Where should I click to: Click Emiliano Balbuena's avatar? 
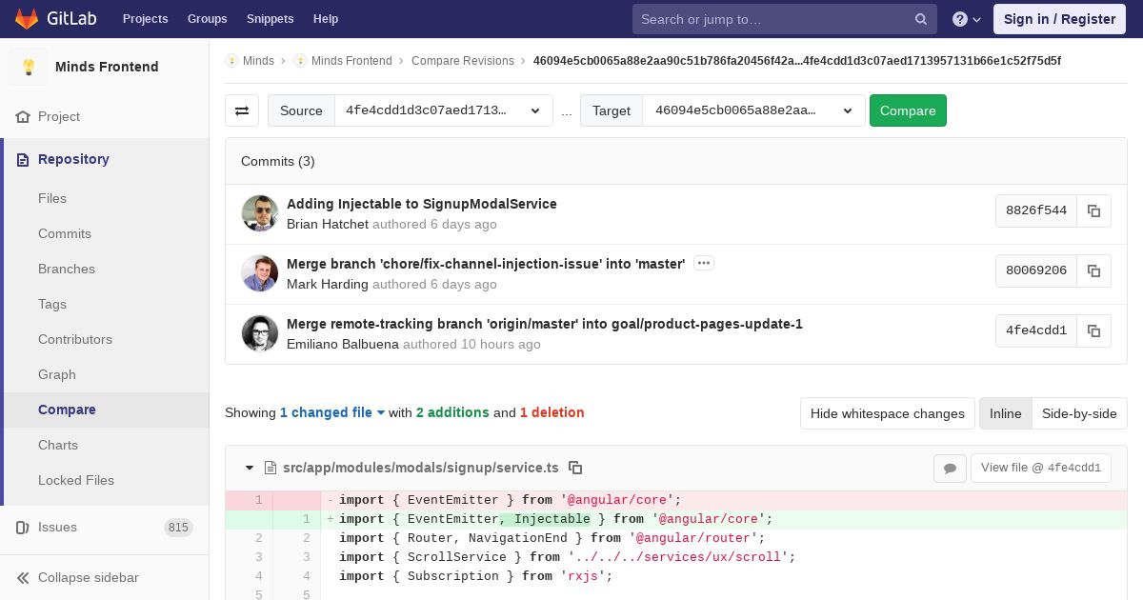click(x=260, y=333)
